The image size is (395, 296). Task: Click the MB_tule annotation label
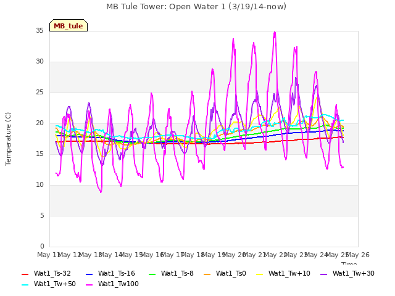pos(69,25)
